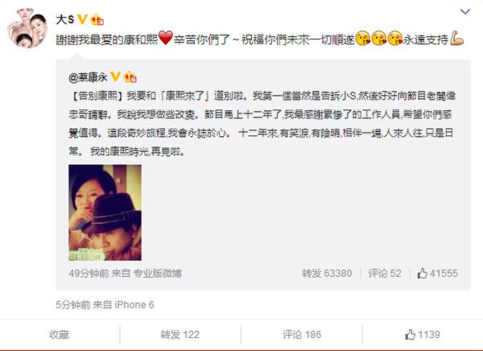Click the 49分钟前 timestamp link

pyautogui.click(x=89, y=274)
